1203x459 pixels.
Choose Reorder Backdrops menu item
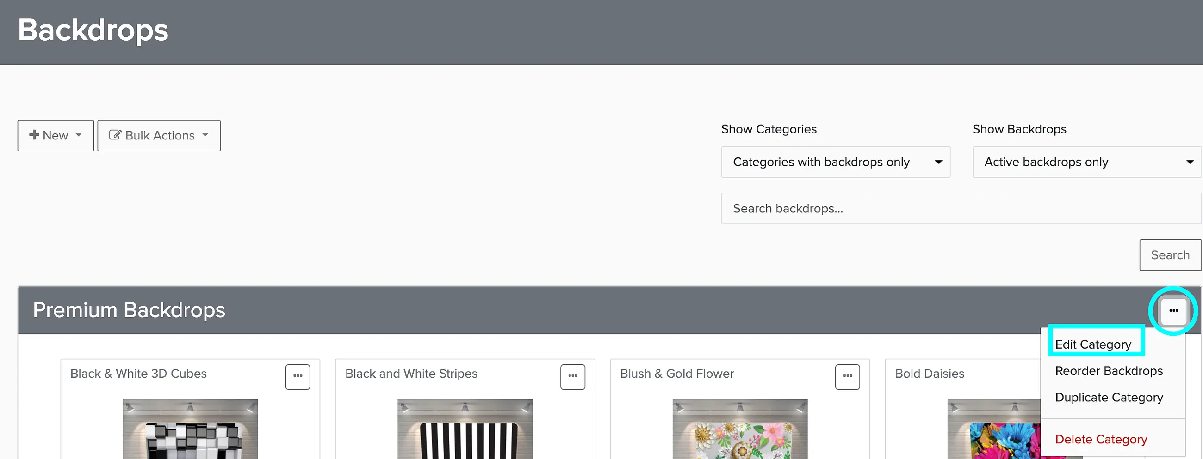click(1109, 371)
